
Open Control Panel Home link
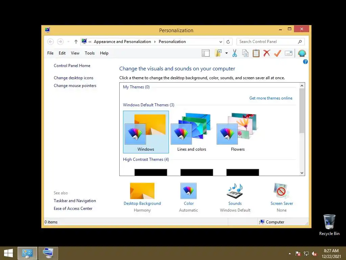(72, 66)
